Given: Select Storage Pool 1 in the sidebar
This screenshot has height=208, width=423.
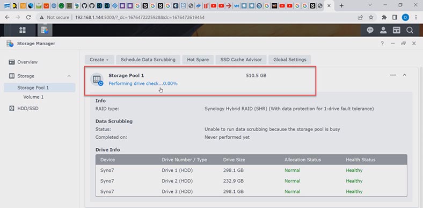Looking at the screenshot, I should (40, 88).
